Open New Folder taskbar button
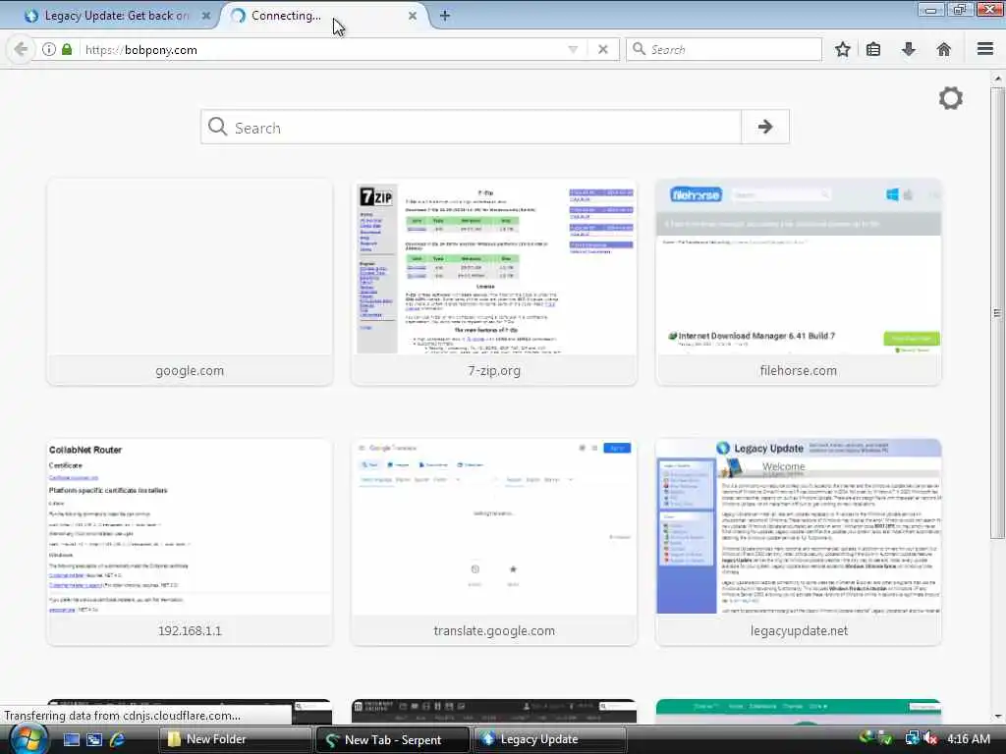Screen dimensions: 1006x754 [x=235, y=739]
